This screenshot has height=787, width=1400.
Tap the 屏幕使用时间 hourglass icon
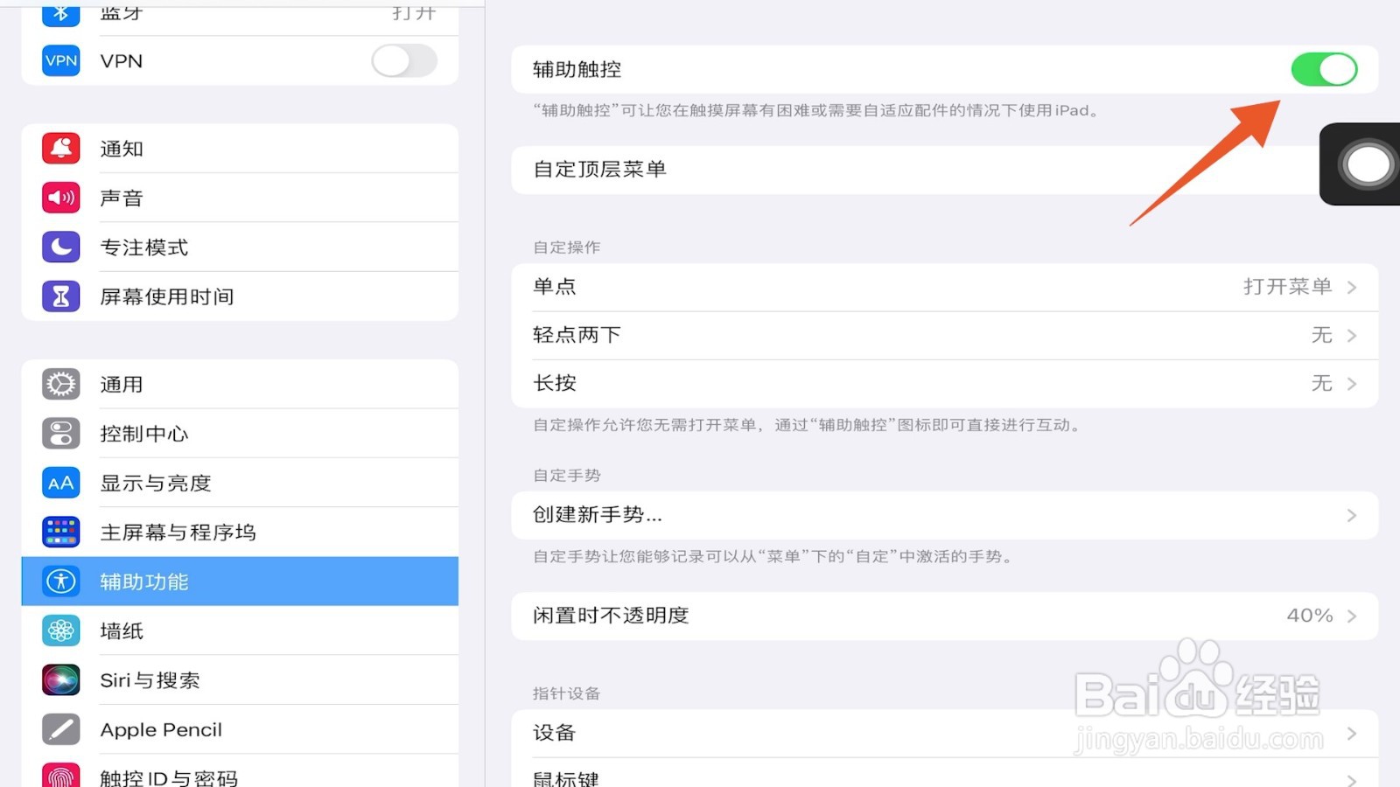coord(61,296)
